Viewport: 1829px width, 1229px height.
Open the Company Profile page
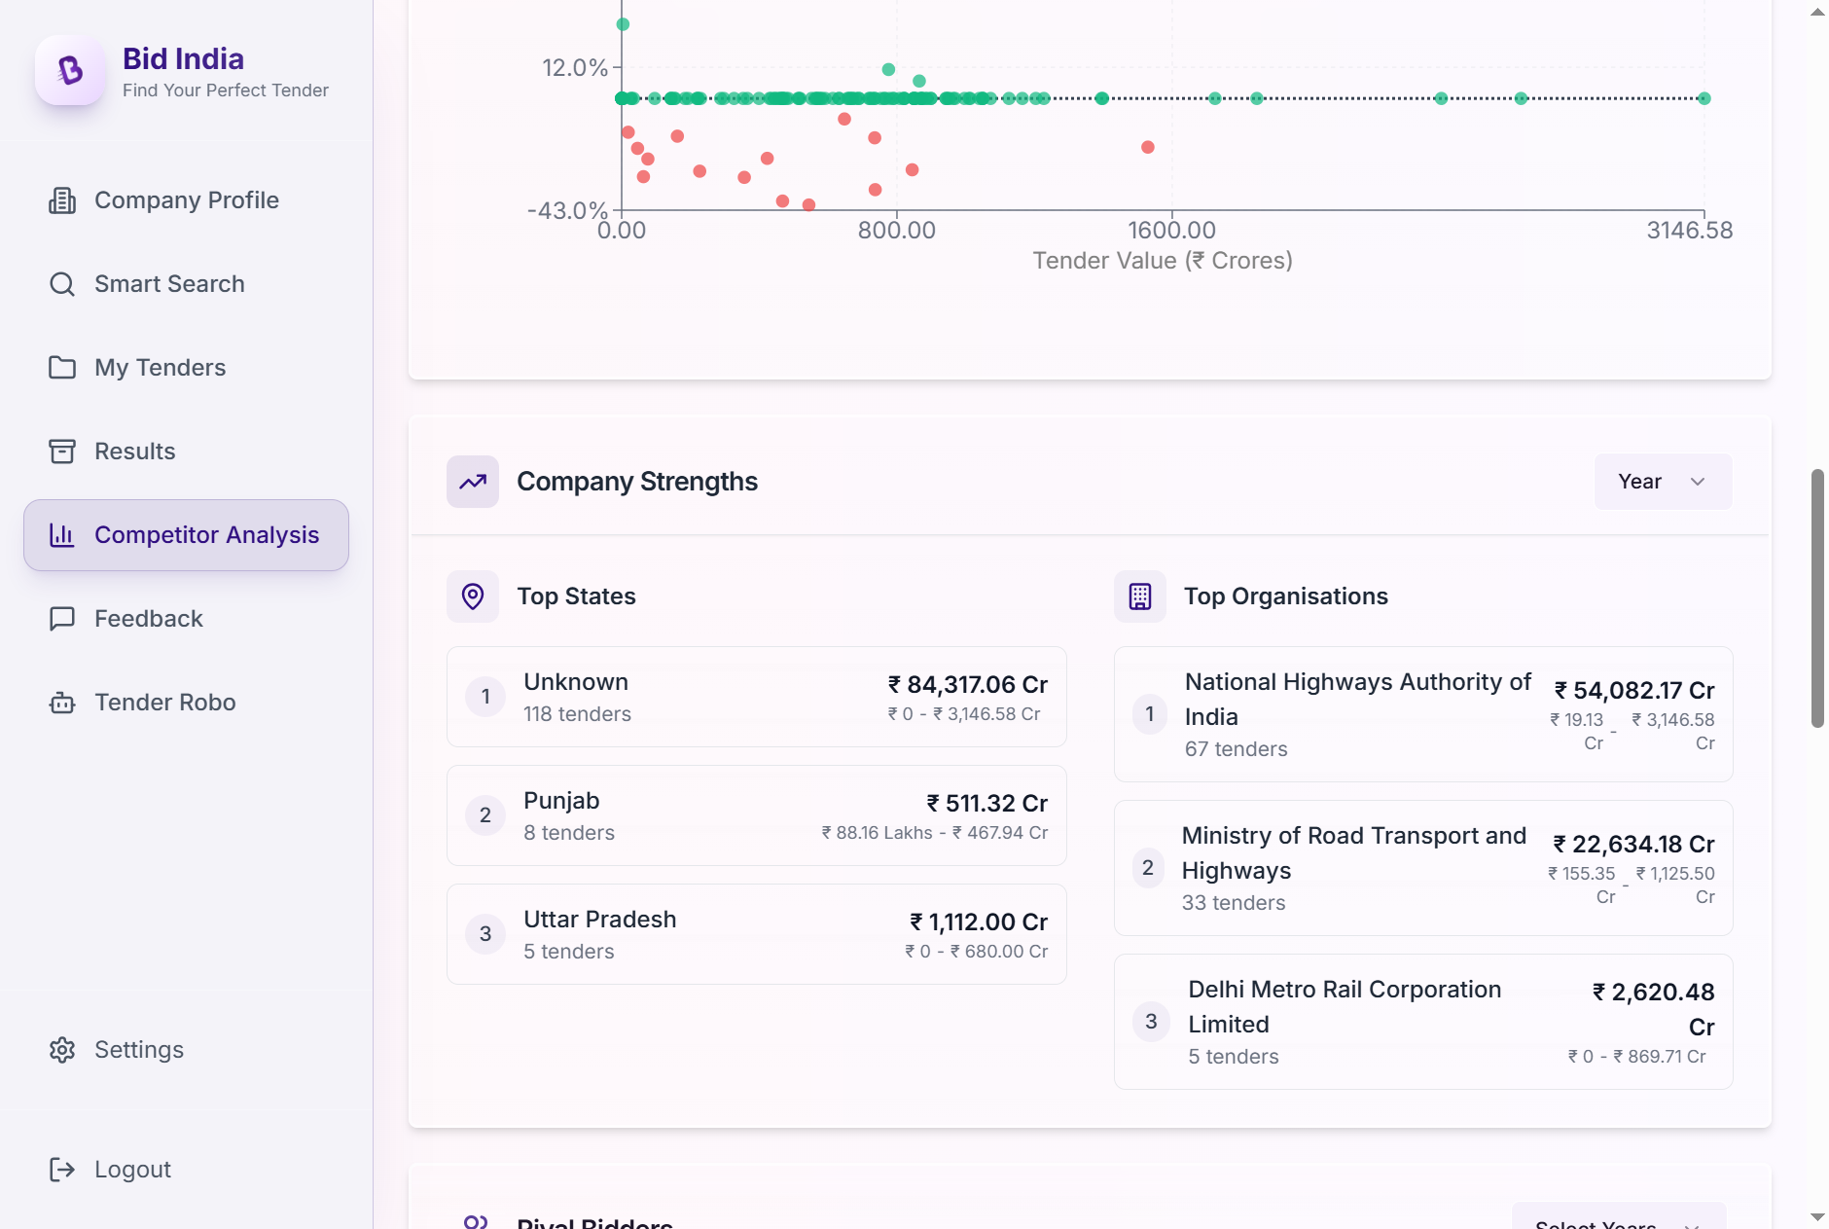coord(186,200)
